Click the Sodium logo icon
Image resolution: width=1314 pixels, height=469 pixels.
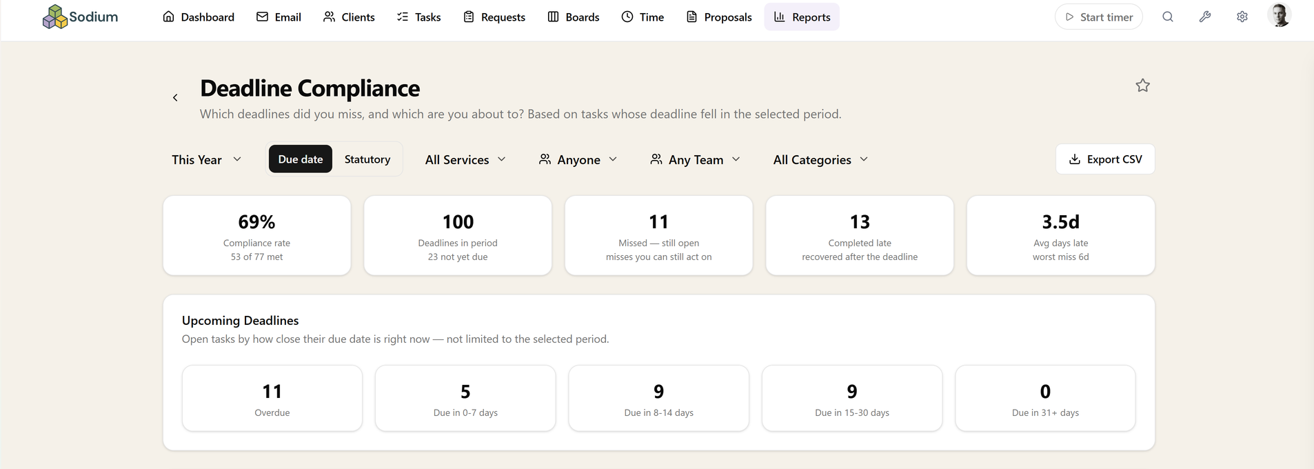coord(55,17)
